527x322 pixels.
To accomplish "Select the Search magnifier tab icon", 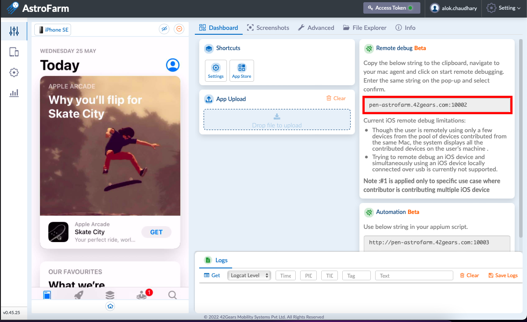I will click(x=172, y=295).
